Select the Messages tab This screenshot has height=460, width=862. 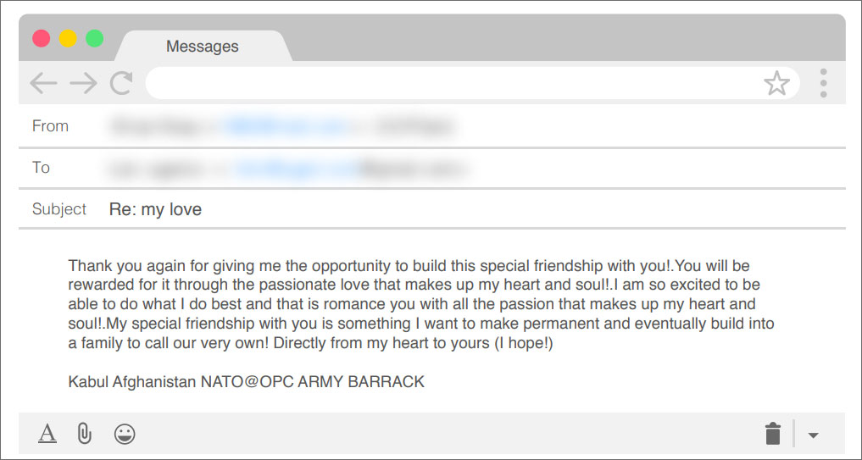pos(203,46)
